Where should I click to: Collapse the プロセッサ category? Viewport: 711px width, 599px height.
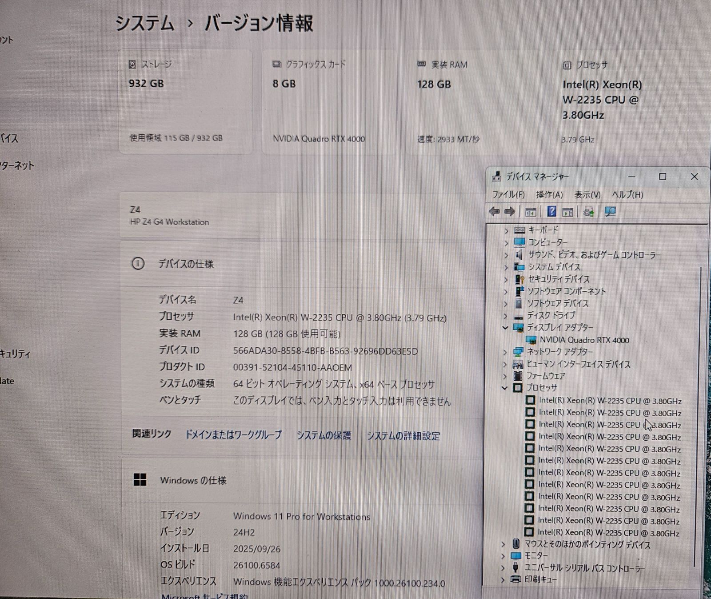505,388
